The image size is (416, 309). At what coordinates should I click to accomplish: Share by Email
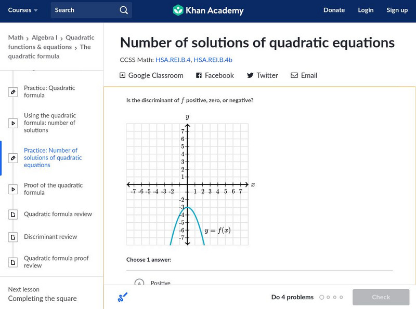point(304,75)
